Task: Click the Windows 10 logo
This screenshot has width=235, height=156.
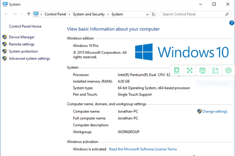Action: click(182, 52)
